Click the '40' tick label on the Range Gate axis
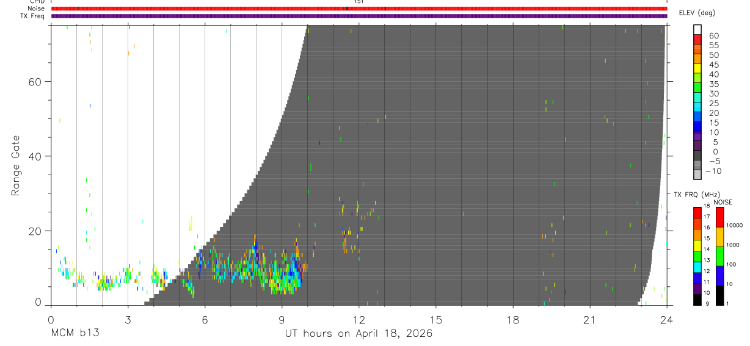 [34, 156]
